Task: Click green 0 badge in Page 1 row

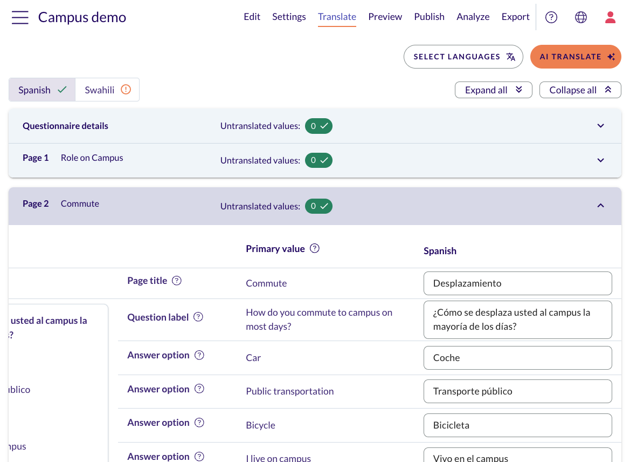Action: (319, 160)
